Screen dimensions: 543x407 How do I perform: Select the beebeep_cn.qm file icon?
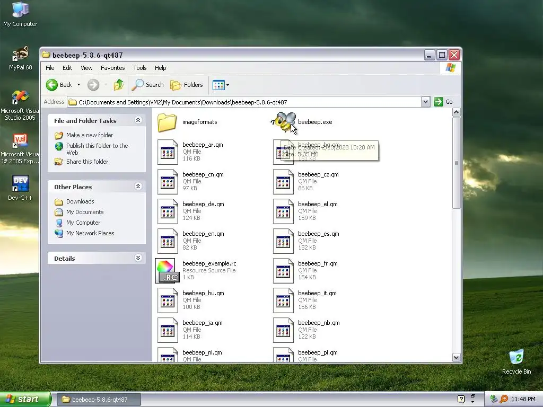pos(168,182)
